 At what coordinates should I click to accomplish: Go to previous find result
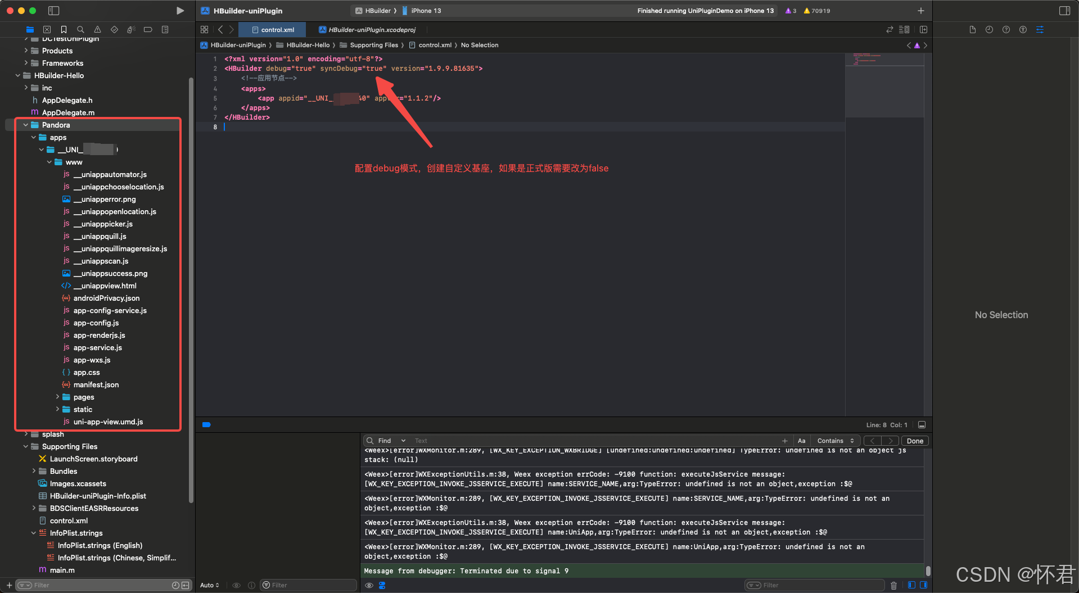click(x=873, y=441)
